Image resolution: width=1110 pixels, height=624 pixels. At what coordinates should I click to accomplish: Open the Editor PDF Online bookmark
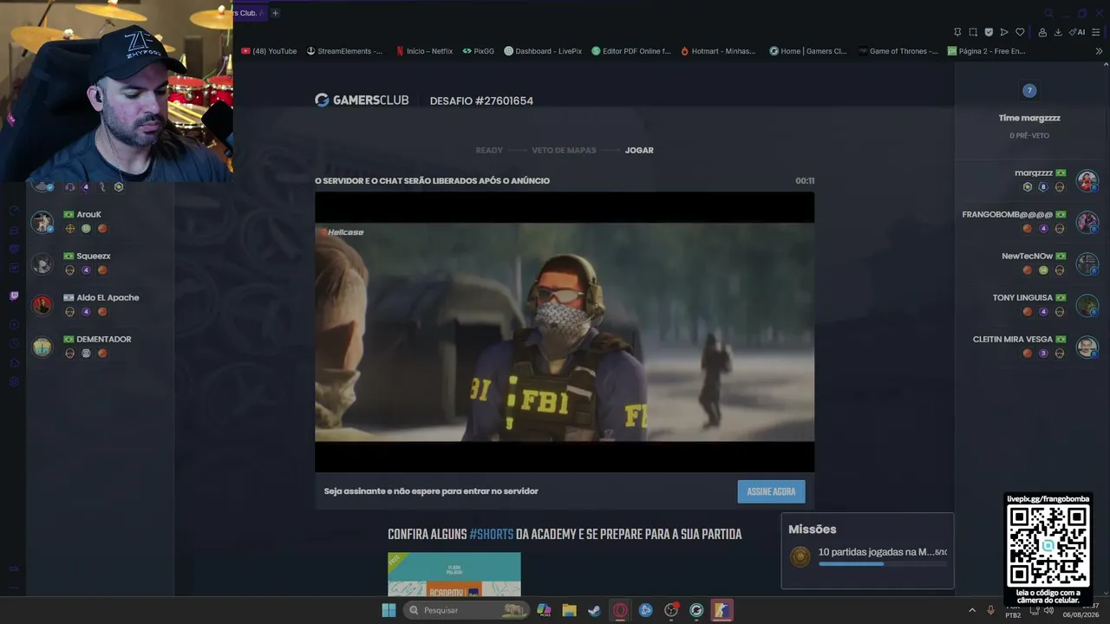point(632,51)
